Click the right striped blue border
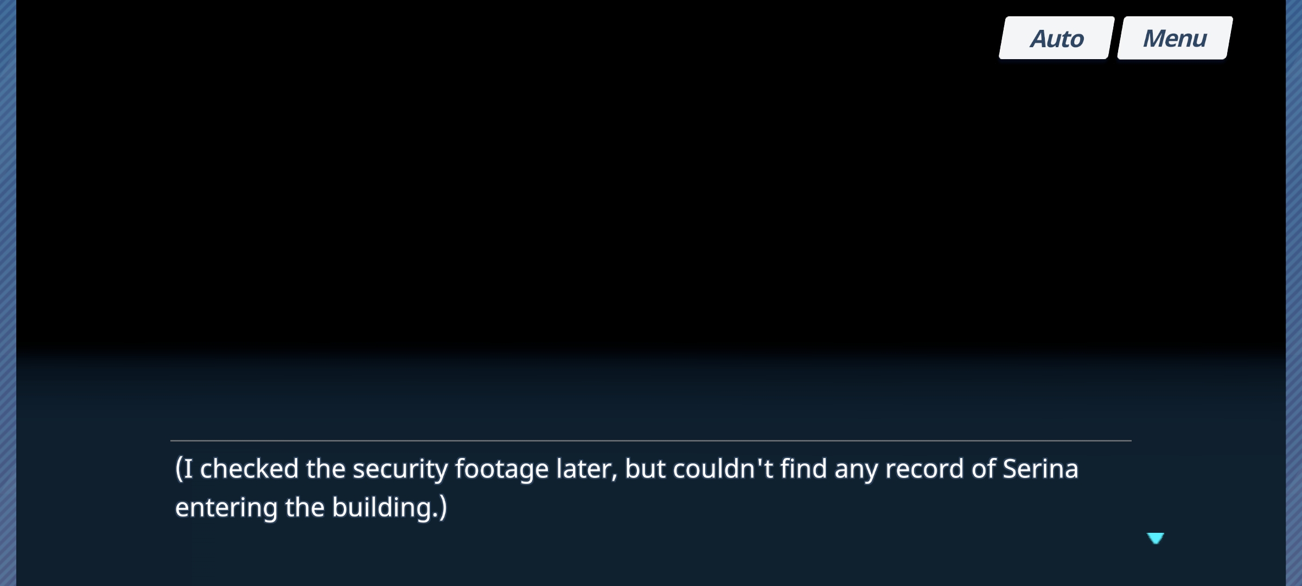The width and height of the screenshot is (1302, 586). [x=1294, y=293]
